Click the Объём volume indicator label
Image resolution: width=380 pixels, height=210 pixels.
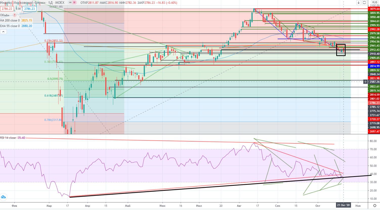pyautogui.click(x=5, y=15)
